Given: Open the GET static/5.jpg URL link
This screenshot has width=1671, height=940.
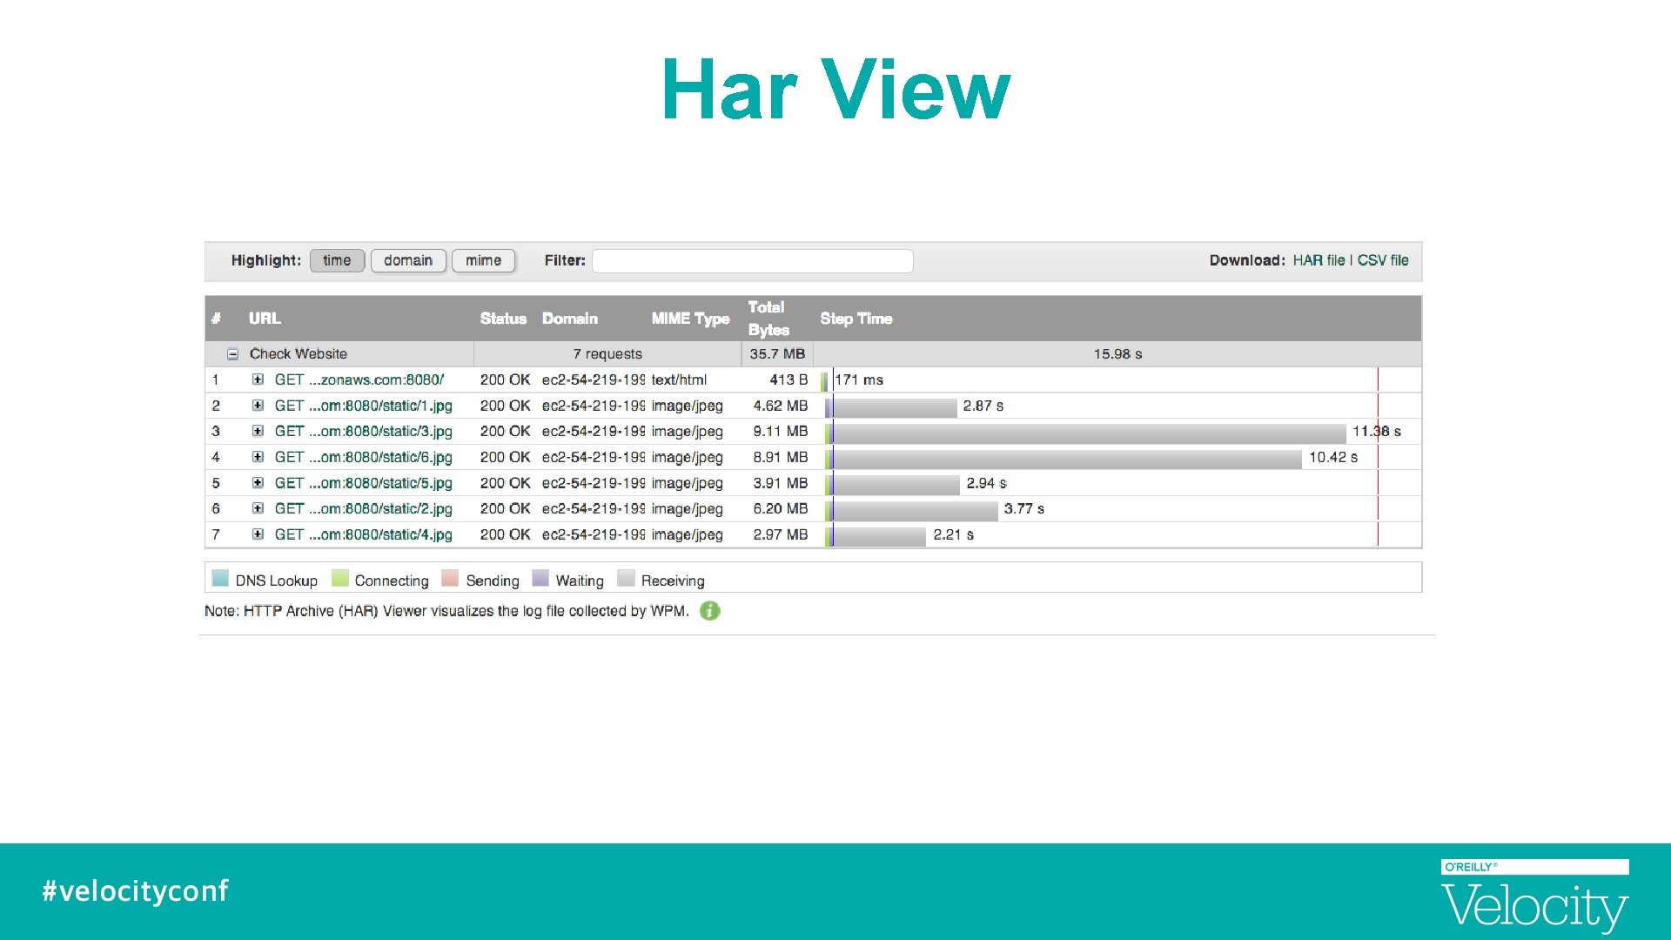Looking at the screenshot, I should [363, 483].
